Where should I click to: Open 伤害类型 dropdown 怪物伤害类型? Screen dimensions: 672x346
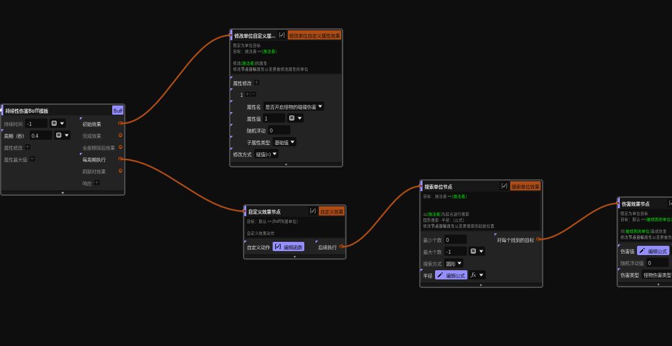(x=657, y=275)
